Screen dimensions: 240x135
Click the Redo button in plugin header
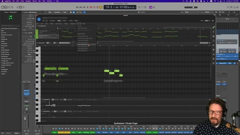pos(76,21)
